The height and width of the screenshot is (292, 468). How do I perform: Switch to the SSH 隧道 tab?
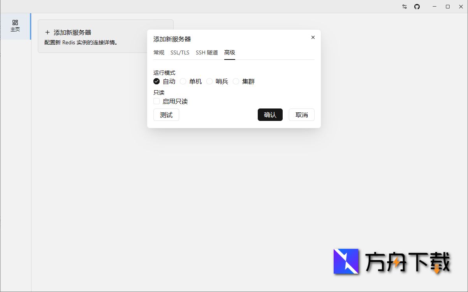coord(206,52)
